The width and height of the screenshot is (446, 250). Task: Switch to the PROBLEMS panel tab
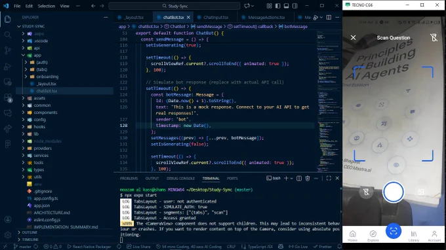[x=129, y=178]
